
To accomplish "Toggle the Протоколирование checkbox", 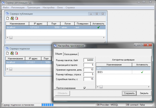I will coord(85,88).
